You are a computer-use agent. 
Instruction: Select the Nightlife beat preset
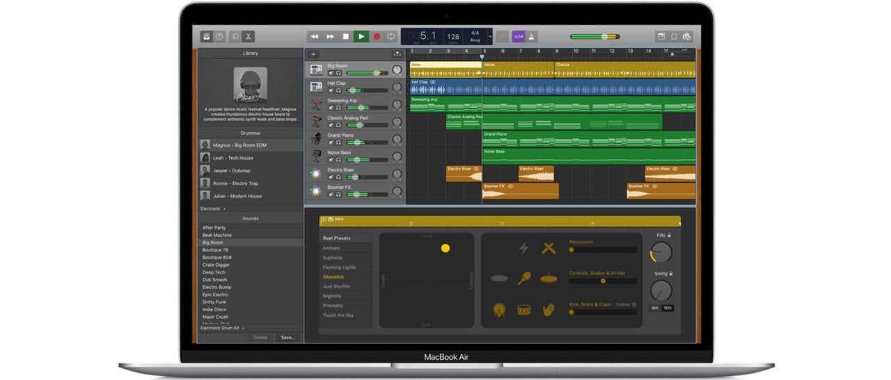point(345,296)
